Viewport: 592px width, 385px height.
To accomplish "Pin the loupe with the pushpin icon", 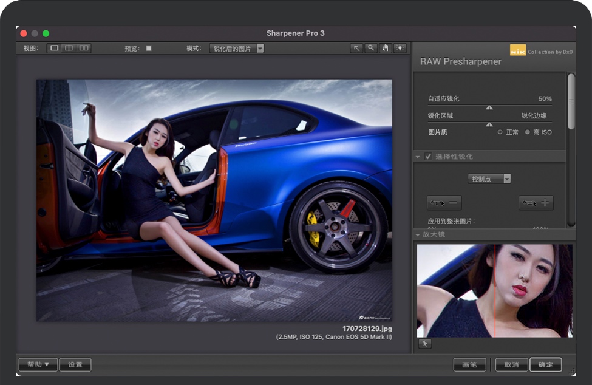I will 424,344.
